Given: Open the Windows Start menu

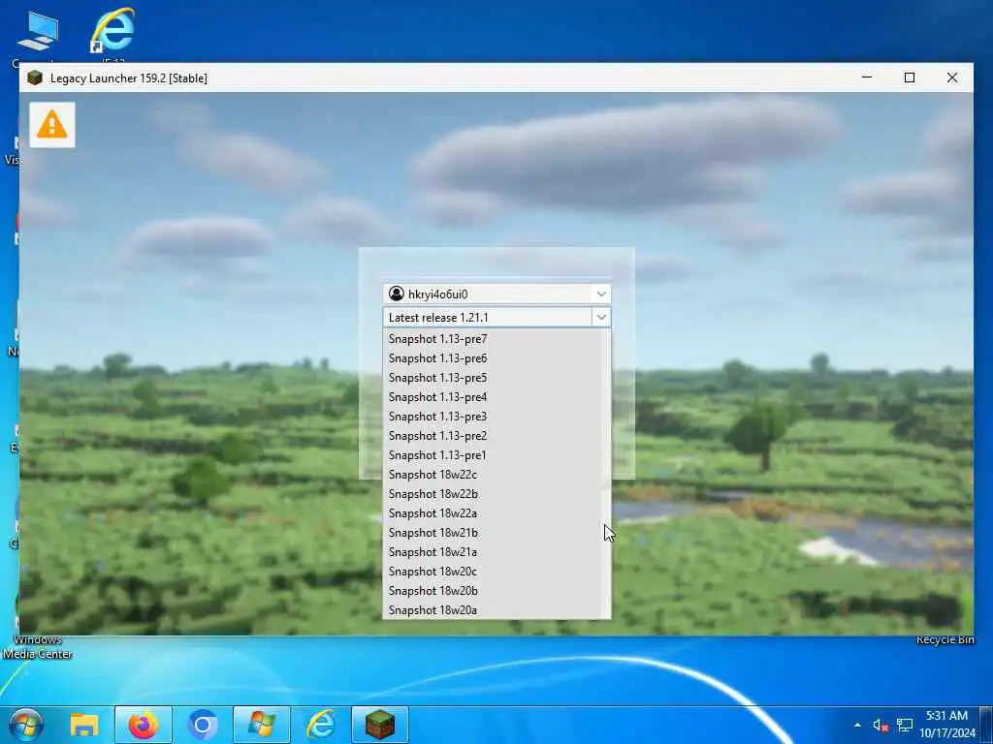Looking at the screenshot, I should 26,725.
